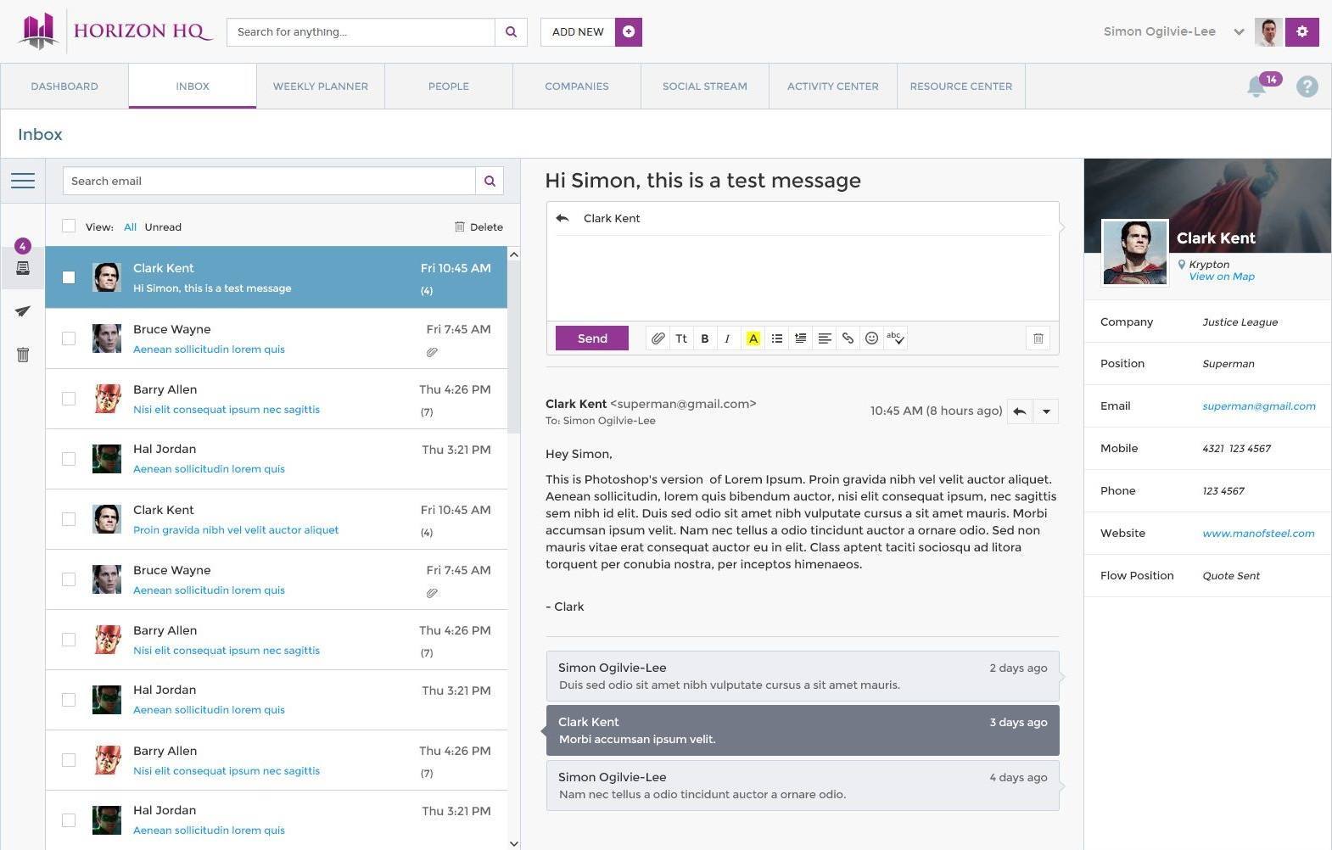This screenshot has width=1332, height=850.
Task: Click the text size Tt tool
Action: tap(681, 338)
